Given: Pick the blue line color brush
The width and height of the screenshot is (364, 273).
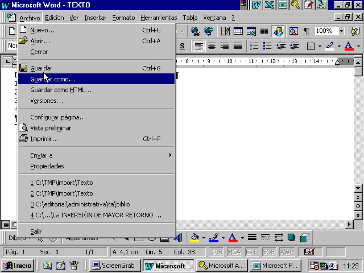Looking at the screenshot, I should click(214, 238).
